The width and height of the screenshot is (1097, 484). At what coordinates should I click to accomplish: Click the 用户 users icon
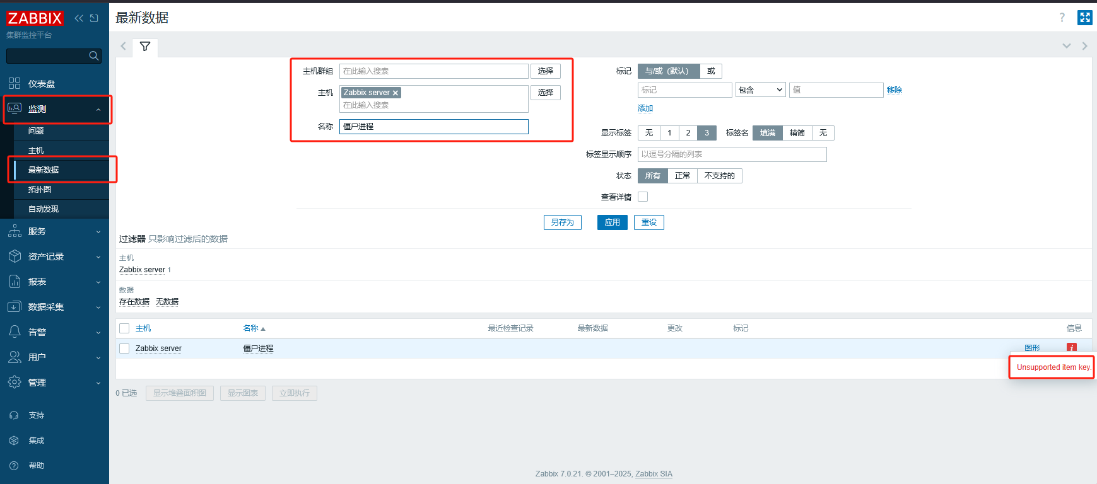click(x=15, y=357)
